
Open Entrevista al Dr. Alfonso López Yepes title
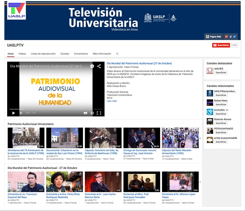pyautogui.click(x=179, y=196)
